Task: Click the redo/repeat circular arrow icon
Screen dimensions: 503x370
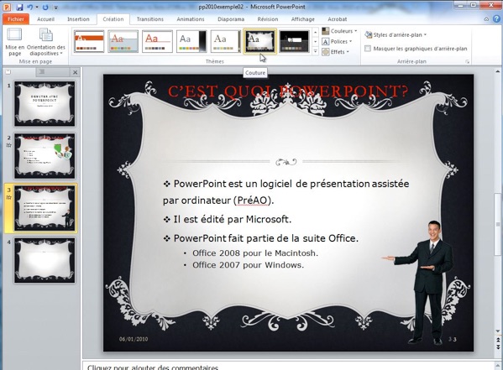Action: tap(45, 7)
